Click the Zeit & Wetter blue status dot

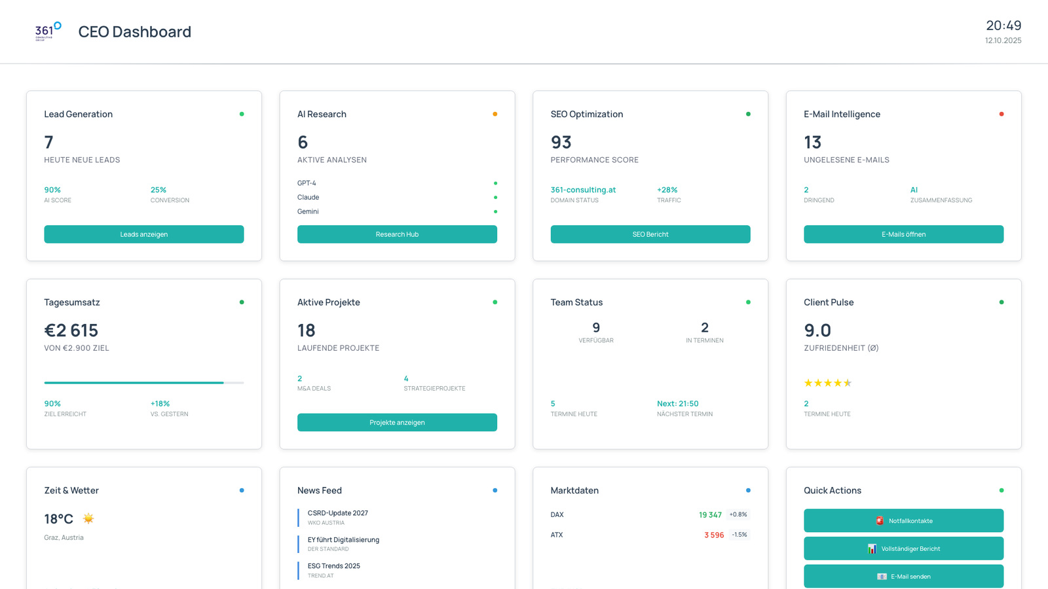[x=242, y=490]
